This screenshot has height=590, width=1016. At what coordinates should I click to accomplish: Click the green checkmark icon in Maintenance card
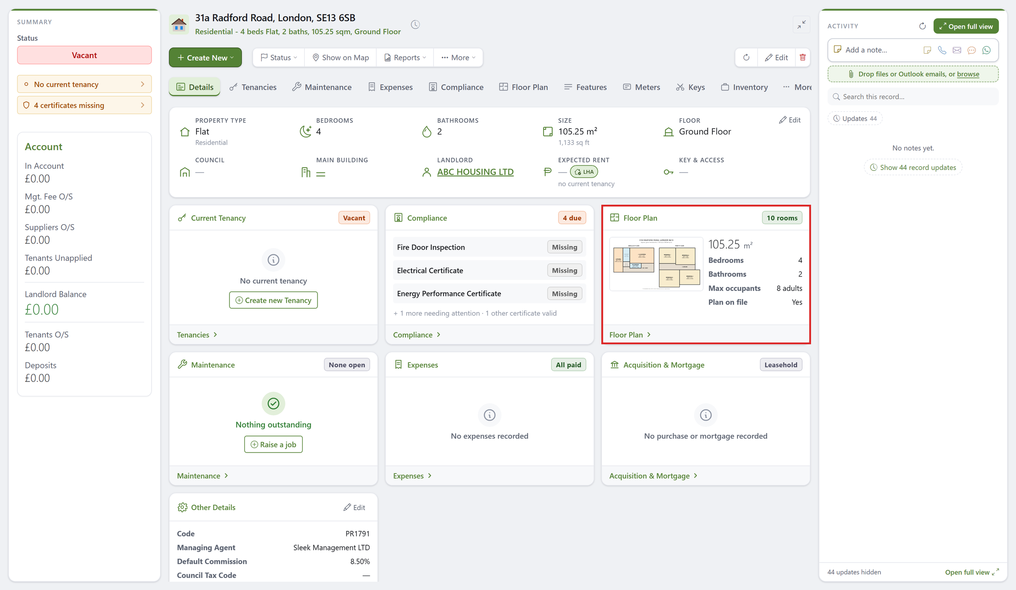pos(273,403)
